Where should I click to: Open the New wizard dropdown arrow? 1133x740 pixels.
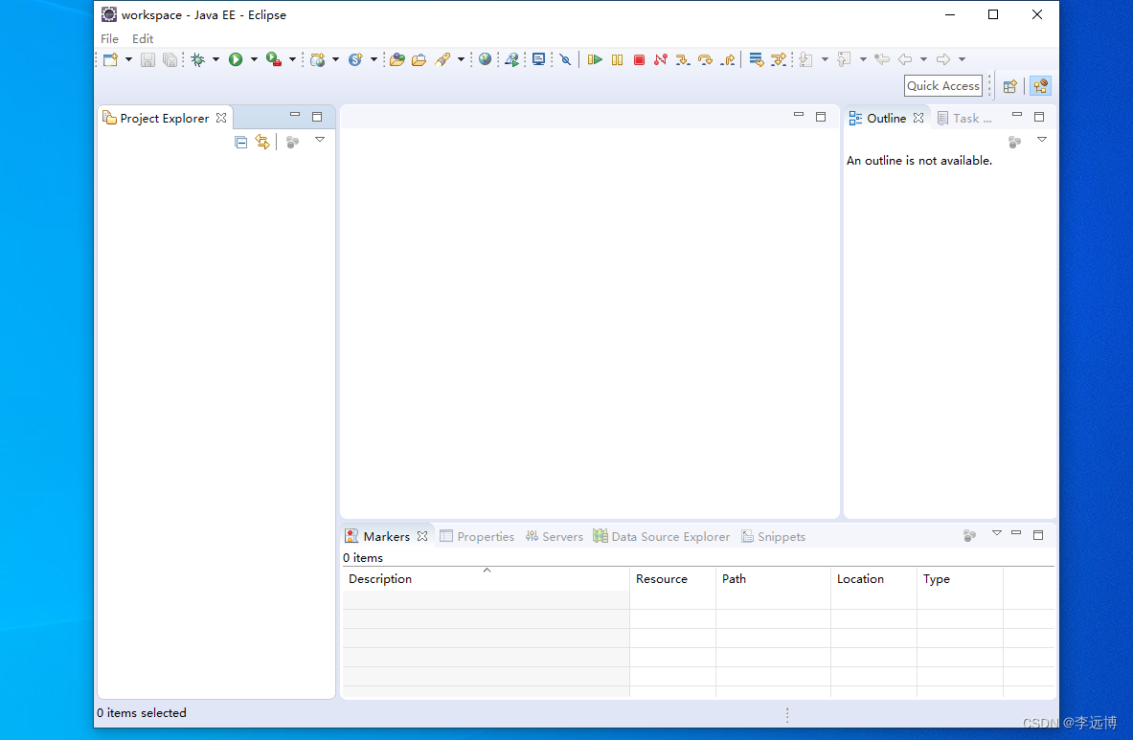129,58
